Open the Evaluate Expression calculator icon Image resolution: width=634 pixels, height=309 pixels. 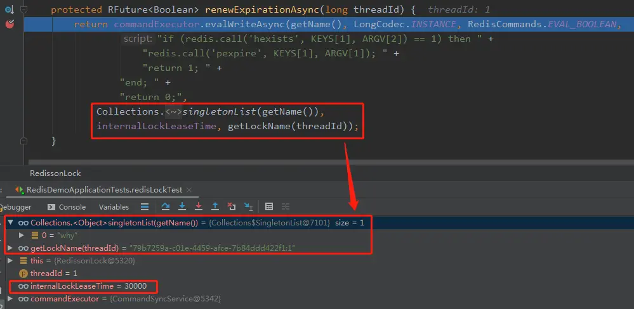tap(269, 206)
